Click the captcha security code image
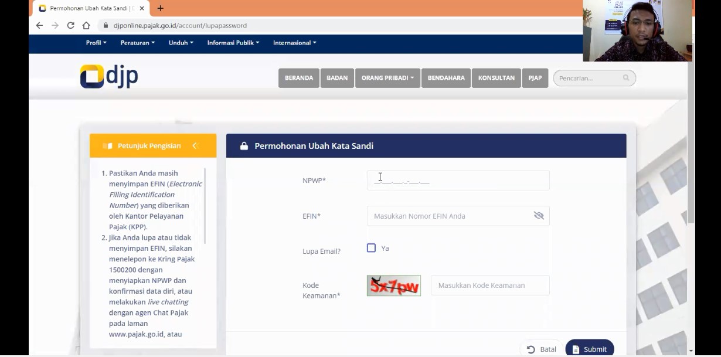This screenshot has height=357, width=721. click(393, 285)
